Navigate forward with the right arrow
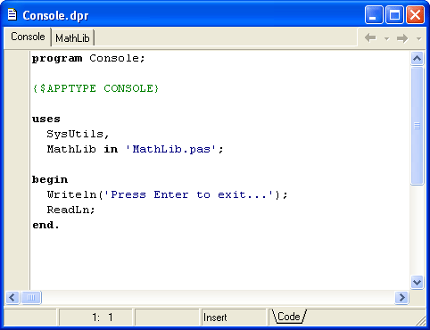Image resolution: width=430 pixels, height=330 pixels. (402, 38)
